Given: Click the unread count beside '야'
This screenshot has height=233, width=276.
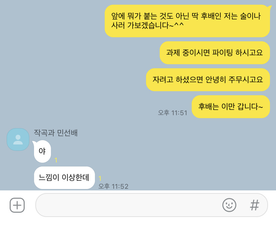Looking at the screenshot, I should [x=56, y=160].
